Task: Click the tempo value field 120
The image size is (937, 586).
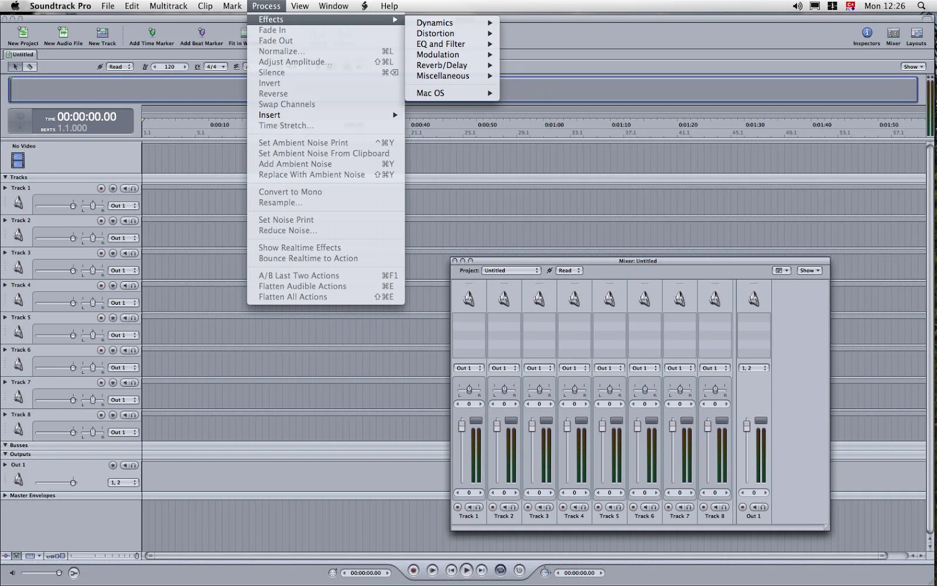Action: click(x=170, y=67)
